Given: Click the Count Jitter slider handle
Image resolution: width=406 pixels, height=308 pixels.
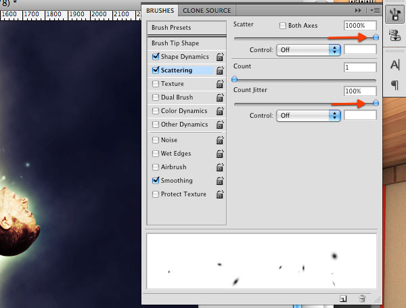Looking at the screenshot, I should click(376, 103).
